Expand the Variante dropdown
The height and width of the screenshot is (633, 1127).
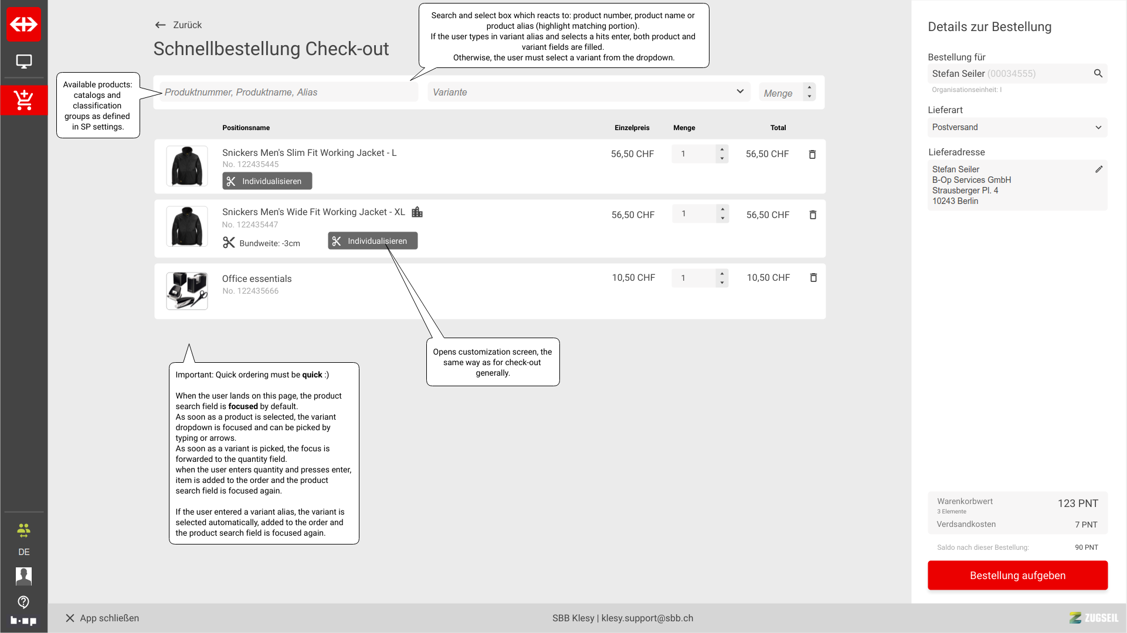tap(739, 91)
